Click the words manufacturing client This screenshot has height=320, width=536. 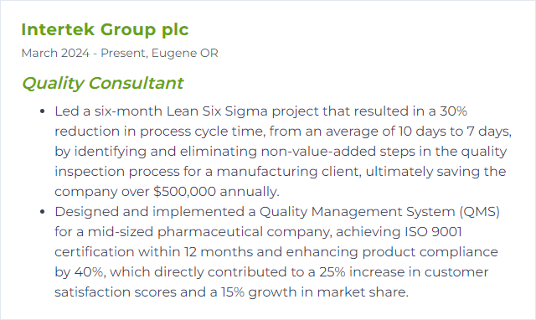288,171
